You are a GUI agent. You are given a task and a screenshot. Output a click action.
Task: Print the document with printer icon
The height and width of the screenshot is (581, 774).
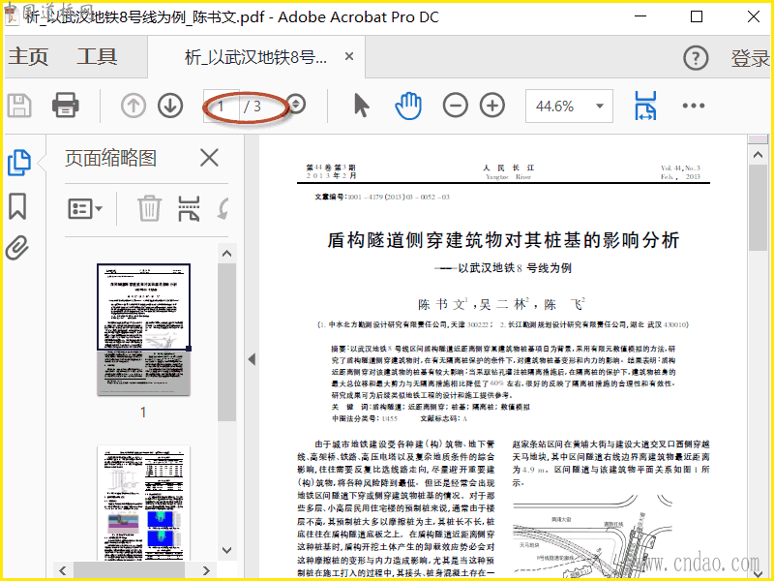coord(66,106)
